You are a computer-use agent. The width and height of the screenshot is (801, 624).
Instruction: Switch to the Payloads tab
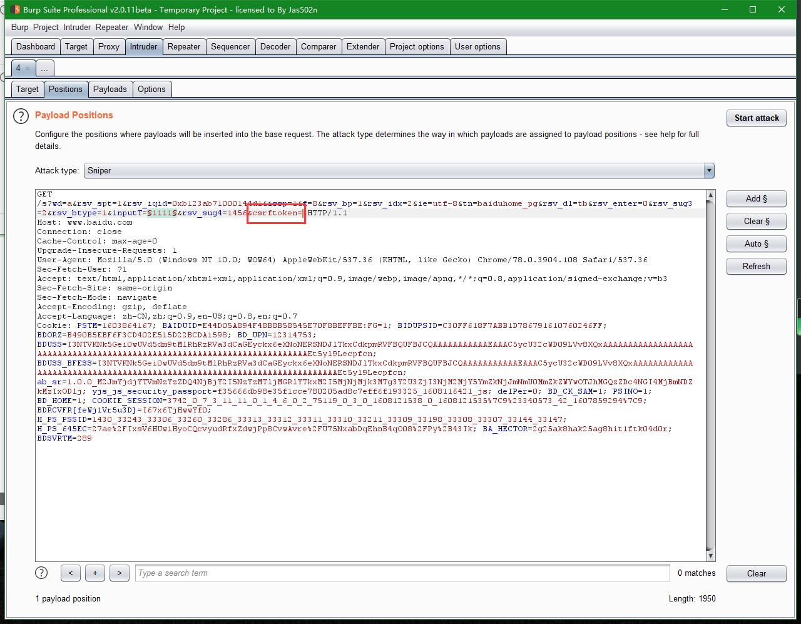(110, 89)
